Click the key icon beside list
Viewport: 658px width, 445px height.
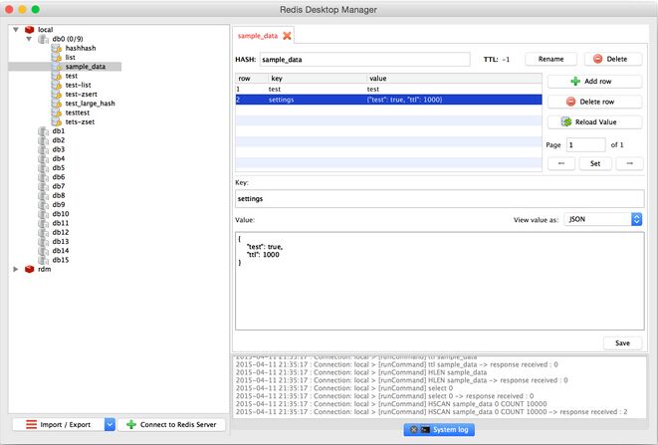pos(56,58)
